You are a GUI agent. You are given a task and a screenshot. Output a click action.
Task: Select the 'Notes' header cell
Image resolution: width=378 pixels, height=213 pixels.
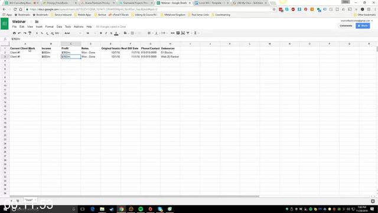(x=90, y=49)
